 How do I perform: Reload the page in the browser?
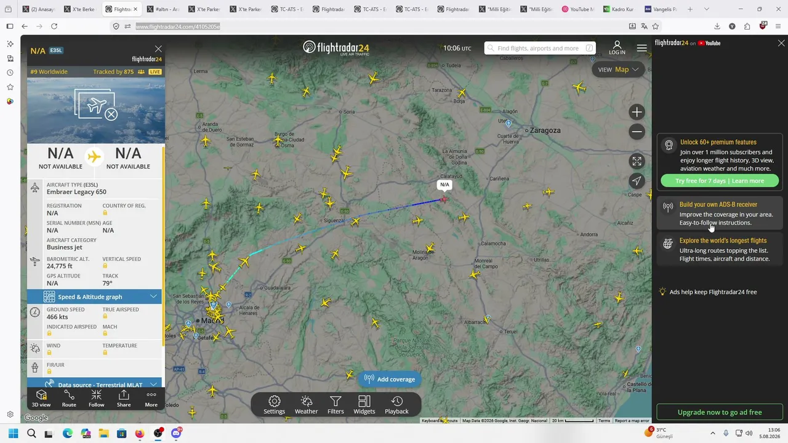(54, 26)
